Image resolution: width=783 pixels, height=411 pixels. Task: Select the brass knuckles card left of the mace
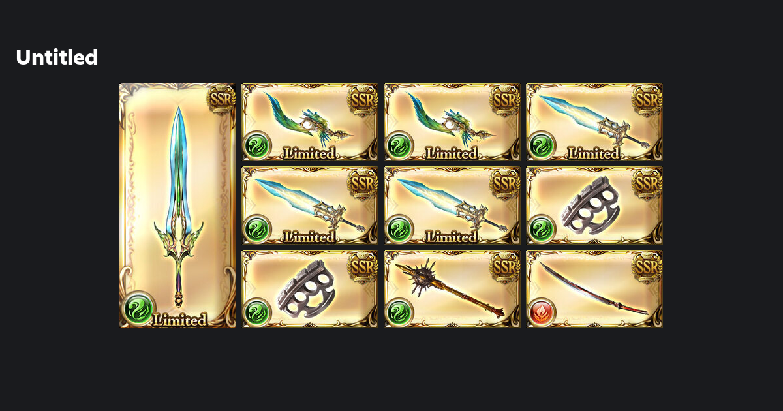[x=310, y=289]
